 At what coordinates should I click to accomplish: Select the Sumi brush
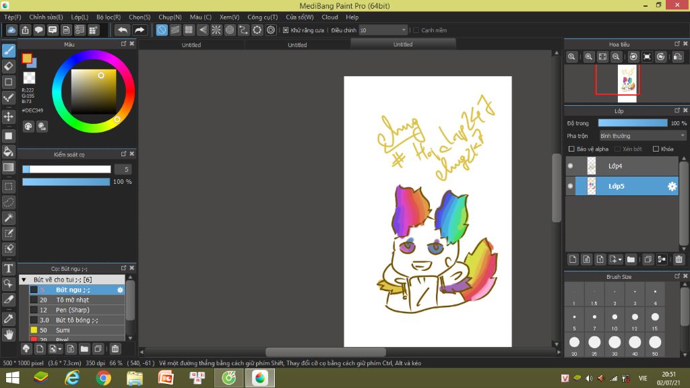click(77, 330)
